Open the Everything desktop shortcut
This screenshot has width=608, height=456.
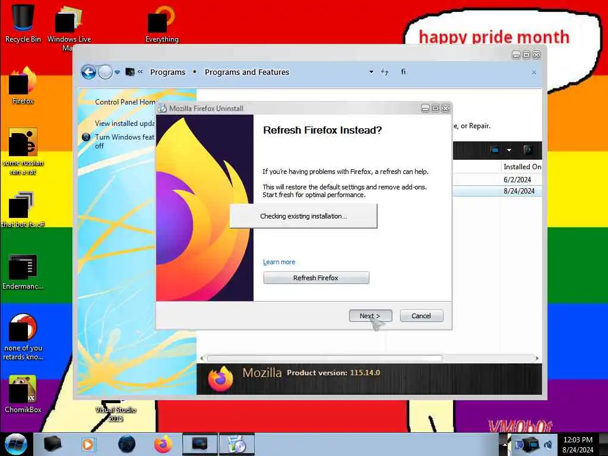[x=161, y=23]
